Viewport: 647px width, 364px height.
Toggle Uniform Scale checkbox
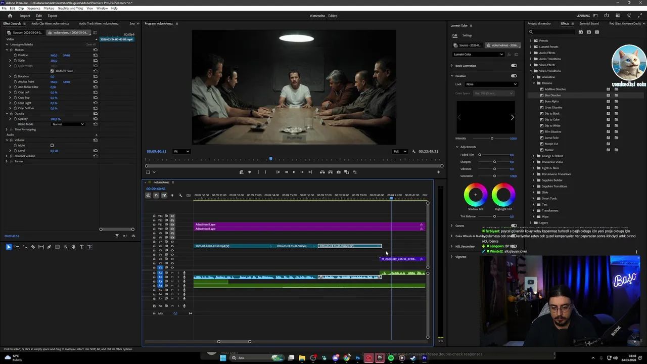[52, 71]
